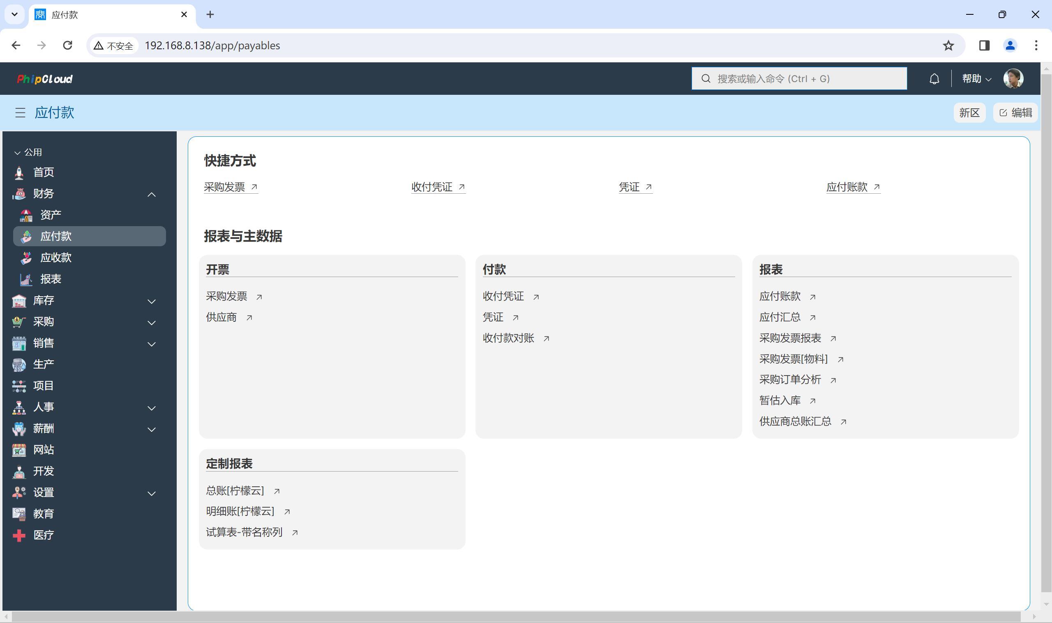Click the 销售 store icon

click(19, 344)
